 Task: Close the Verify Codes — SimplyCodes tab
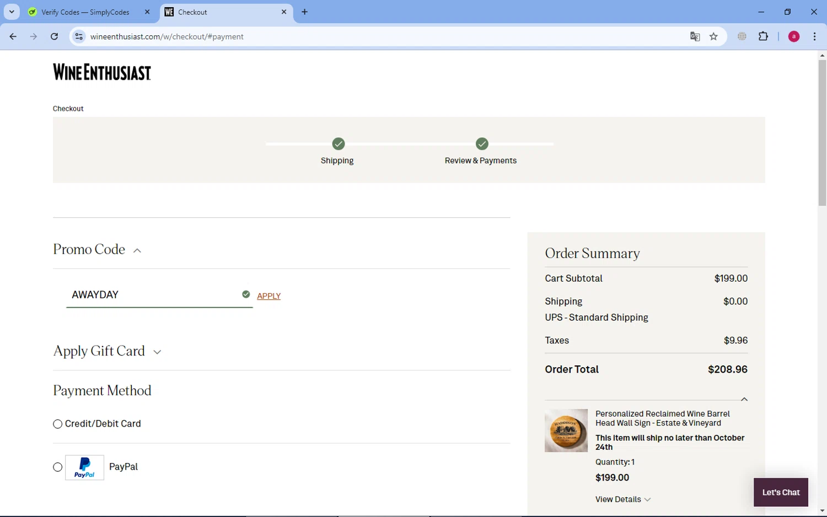147,12
